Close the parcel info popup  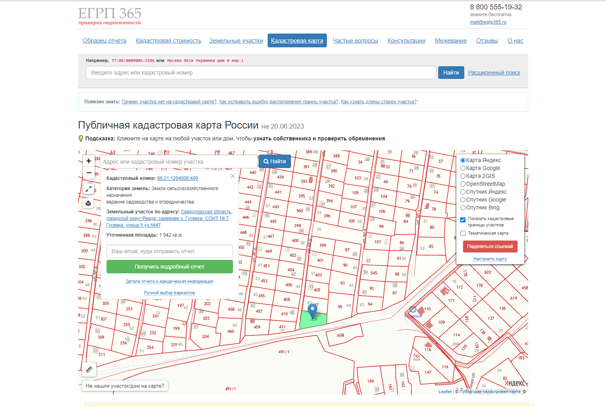[x=233, y=176]
